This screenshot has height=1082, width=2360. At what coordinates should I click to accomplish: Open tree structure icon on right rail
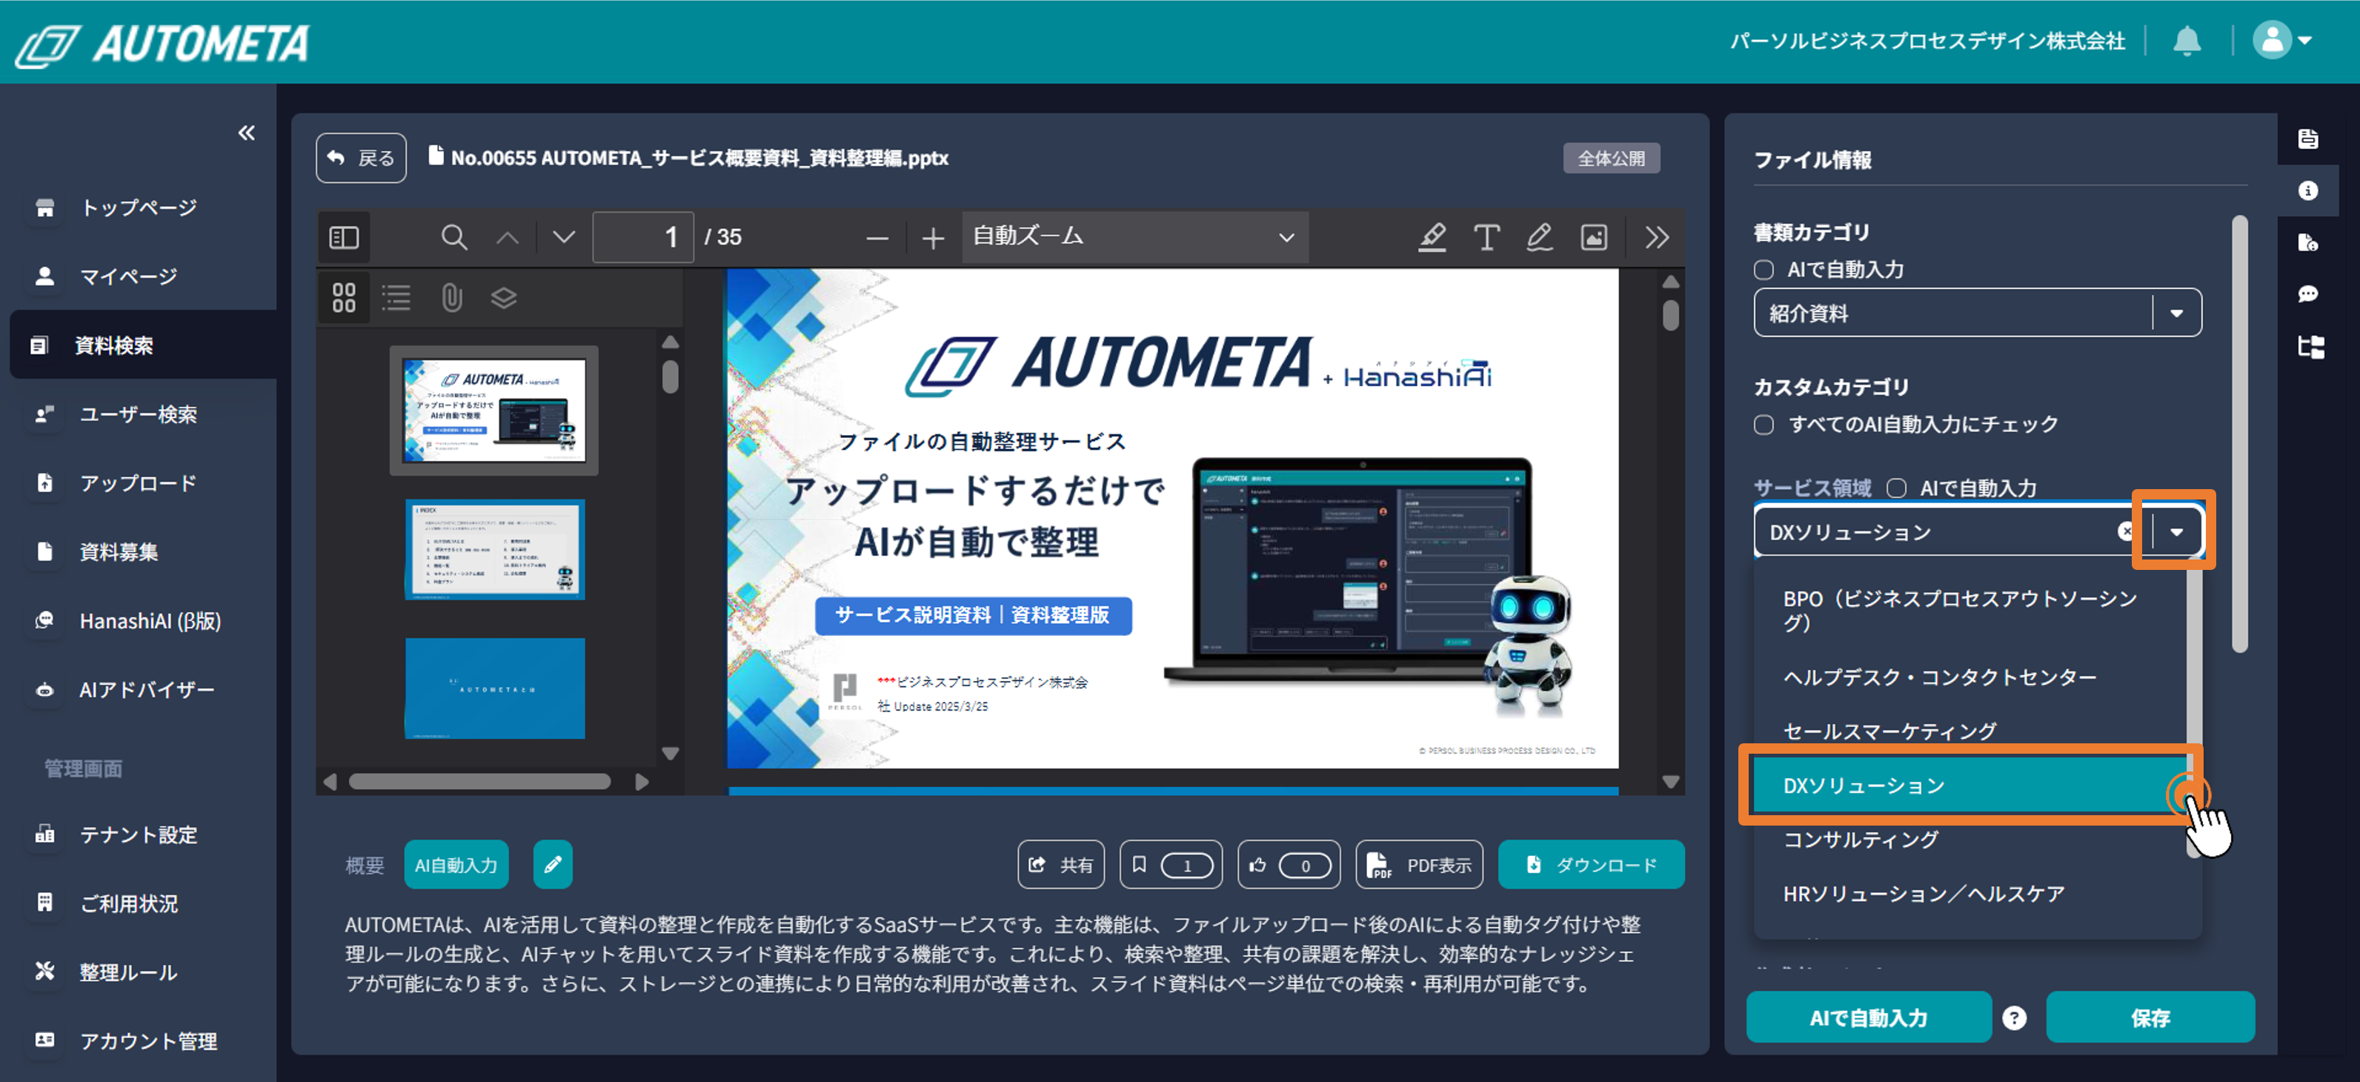[x=2310, y=348]
